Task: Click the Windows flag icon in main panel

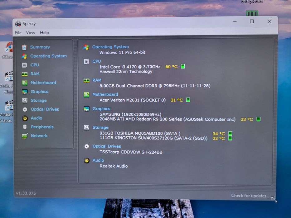Action: tap(86, 47)
